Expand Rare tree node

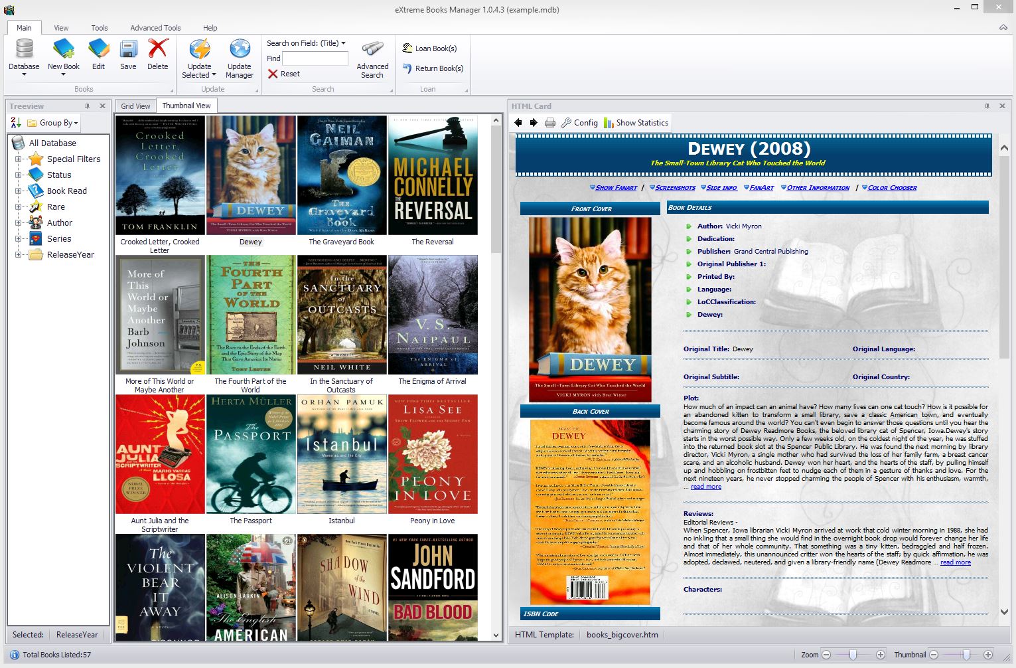pos(19,207)
